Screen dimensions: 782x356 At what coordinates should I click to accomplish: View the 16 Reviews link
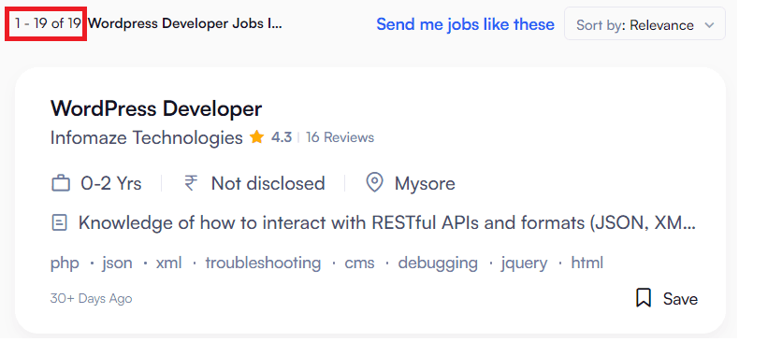coord(340,137)
